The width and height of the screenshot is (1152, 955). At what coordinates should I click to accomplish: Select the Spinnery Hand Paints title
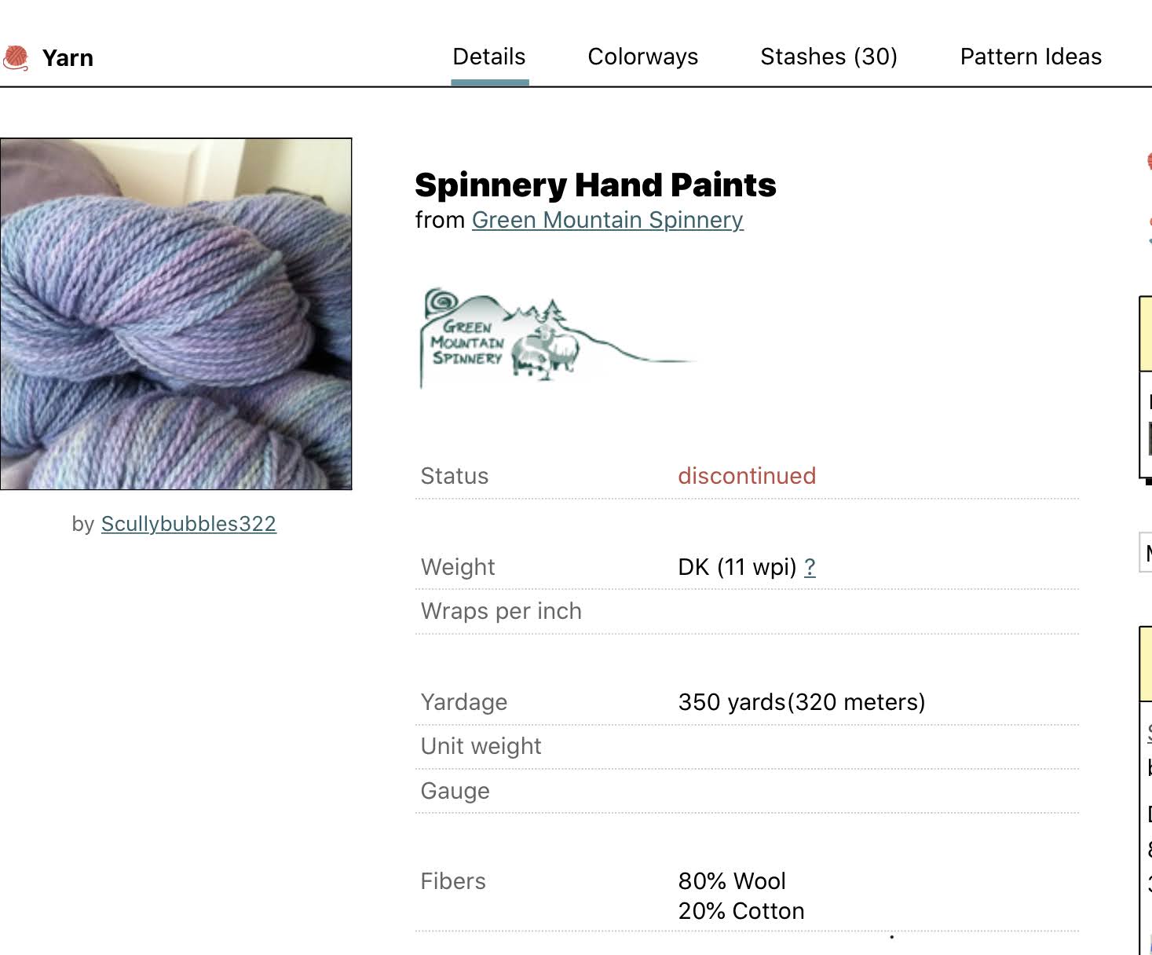[595, 185]
